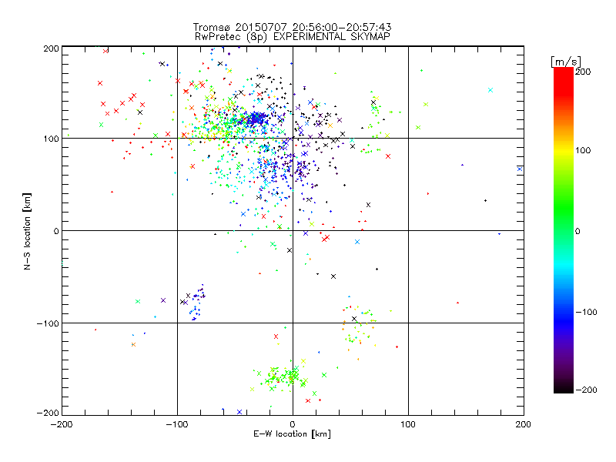This screenshot has height=462, width=616.
Task: Click the y-axis tick label '100'
Action: [51, 139]
